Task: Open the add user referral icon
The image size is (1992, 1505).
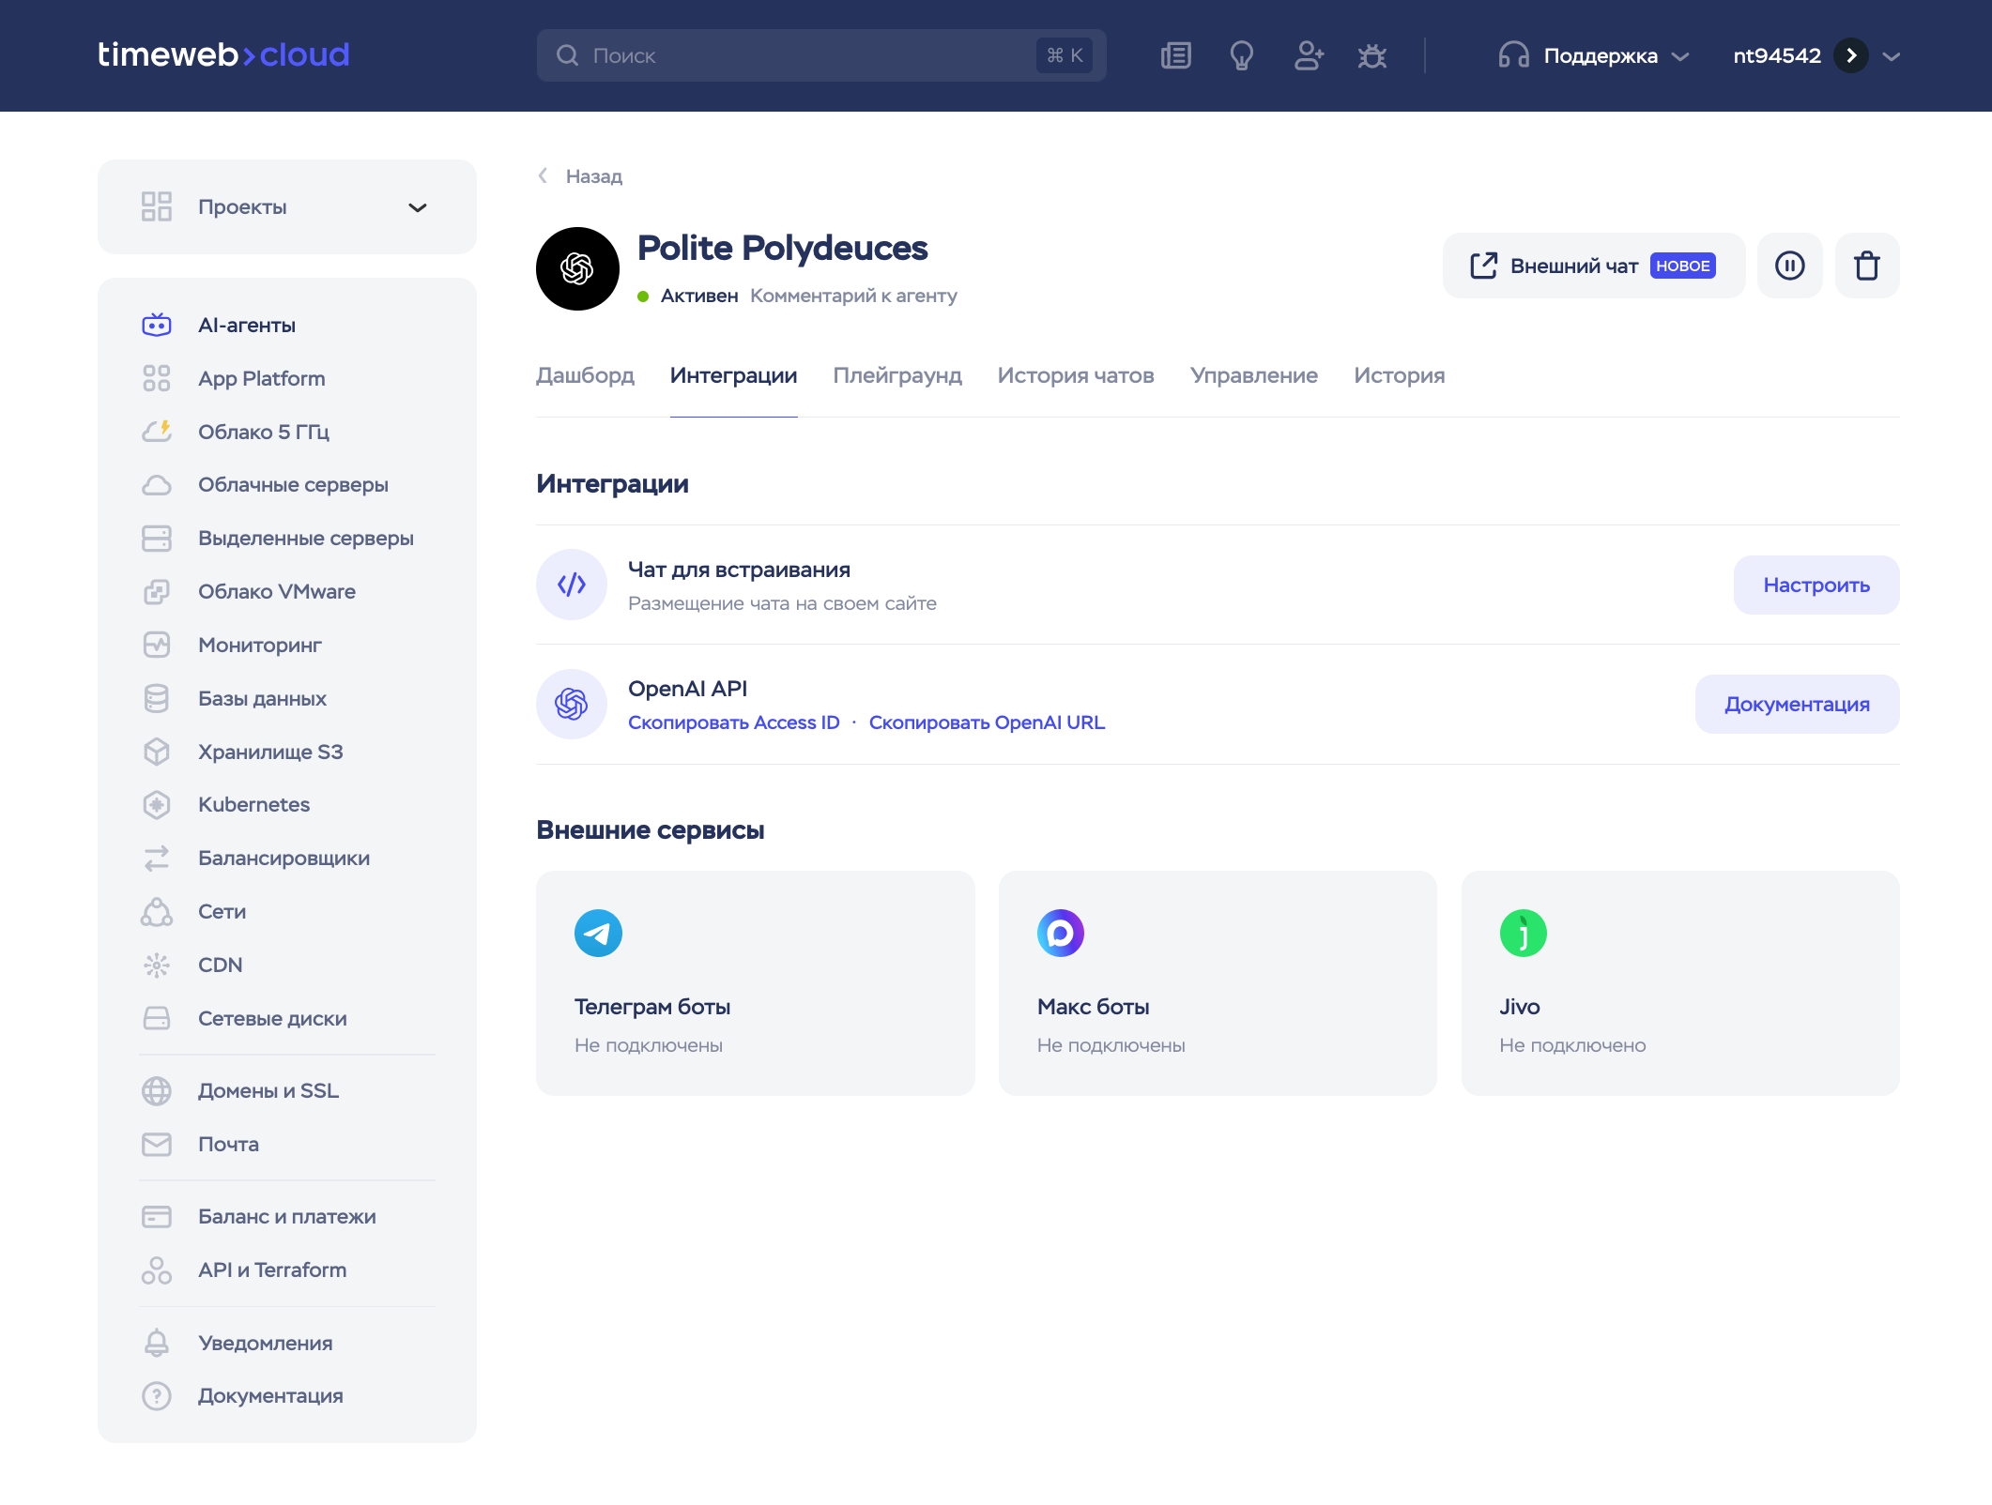Action: [1308, 55]
